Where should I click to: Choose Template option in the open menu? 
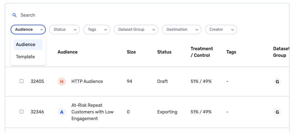26,57
